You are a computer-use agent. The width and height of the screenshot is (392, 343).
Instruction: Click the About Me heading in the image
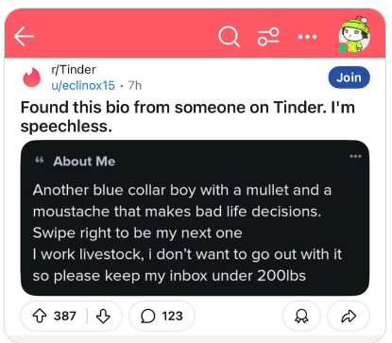click(84, 162)
